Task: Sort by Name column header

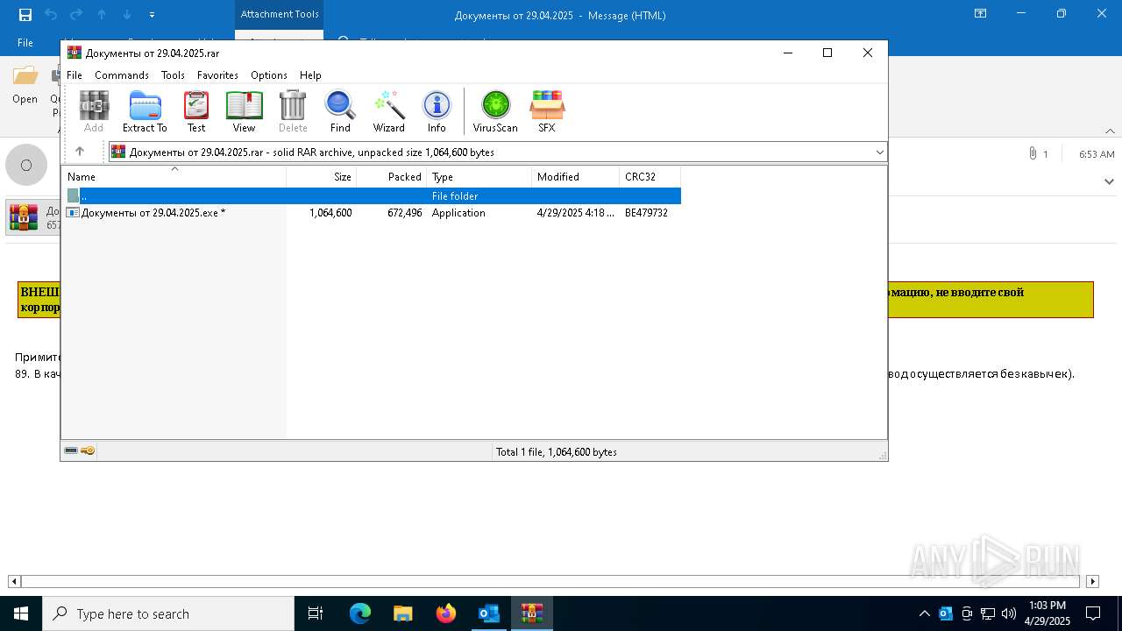Action: [174, 176]
